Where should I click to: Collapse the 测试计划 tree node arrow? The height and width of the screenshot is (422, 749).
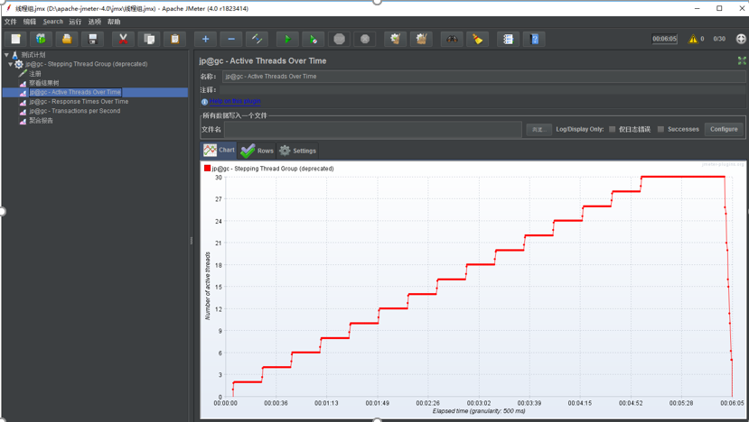(x=6, y=55)
